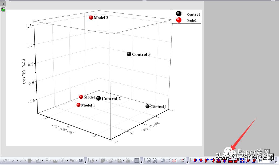Expand the 3D plot toolbar overflow options

pyautogui.click(x=86, y=162)
